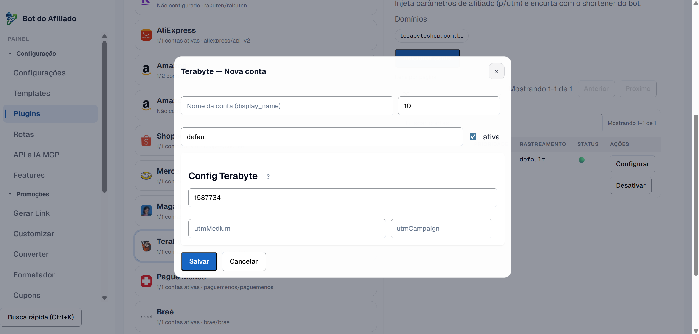Click the Rakuten Não configurado card text
Screen dimensions: 699x334
pos(202,6)
